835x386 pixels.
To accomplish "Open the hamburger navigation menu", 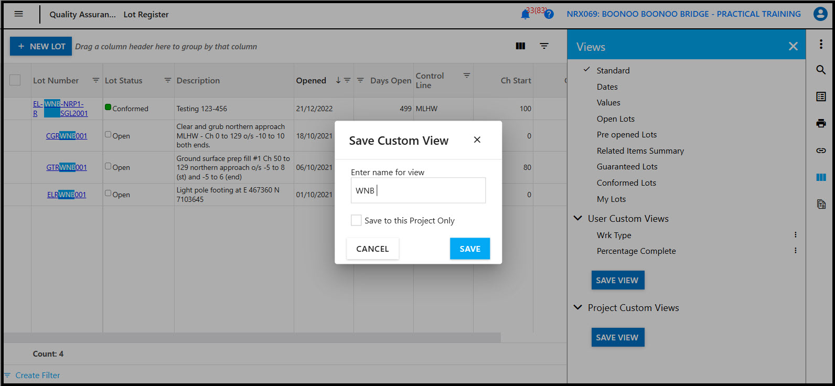I will 19,14.
